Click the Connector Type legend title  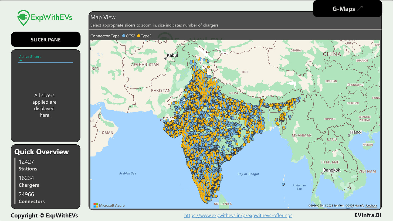click(x=105, y=36)
